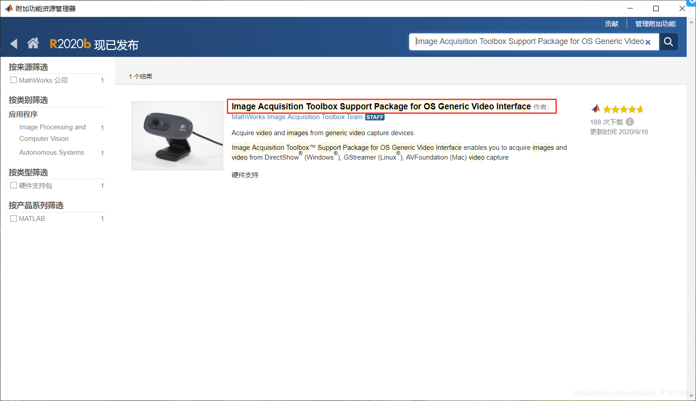Maximize the 附加功能资源管理器 window

(656, 8)
